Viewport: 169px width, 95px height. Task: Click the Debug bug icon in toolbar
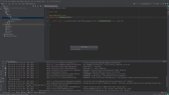coord(156,4)
